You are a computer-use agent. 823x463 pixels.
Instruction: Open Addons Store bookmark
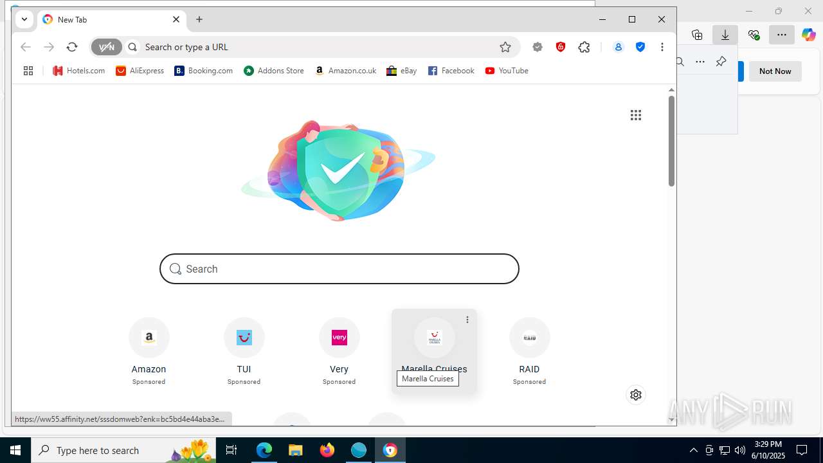(274, 71)
